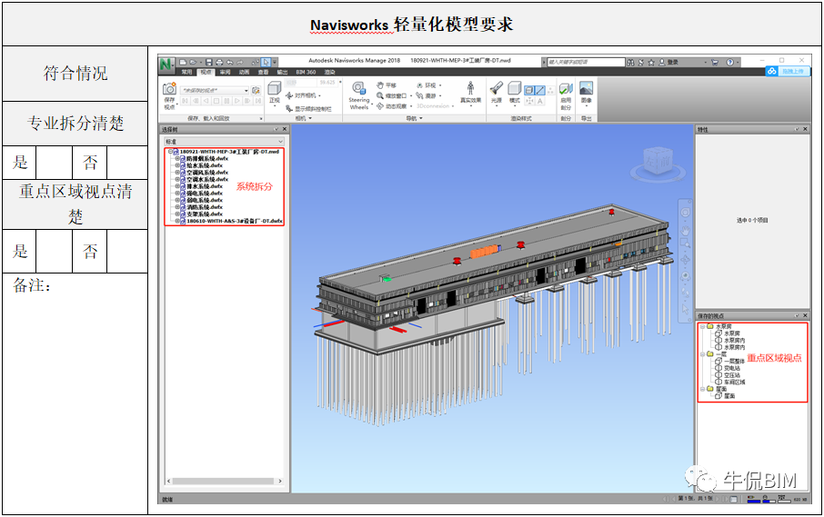Select the 平移 pan hand tool
The image size is (824, 517).
coord(387,85)
